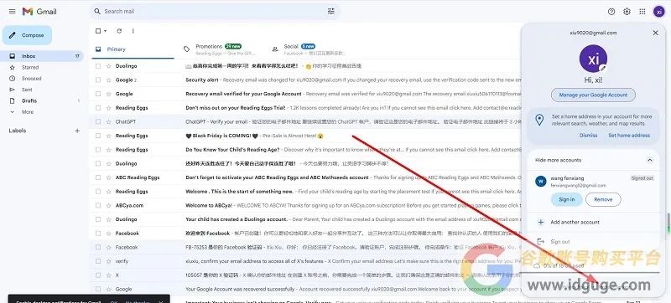Switch to the Primary tab

click(x=133, y=49)
